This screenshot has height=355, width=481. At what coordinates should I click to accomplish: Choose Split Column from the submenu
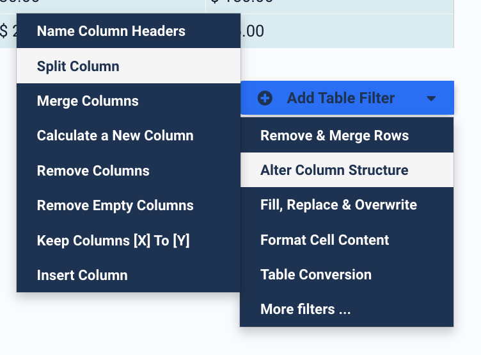[129, 66]
